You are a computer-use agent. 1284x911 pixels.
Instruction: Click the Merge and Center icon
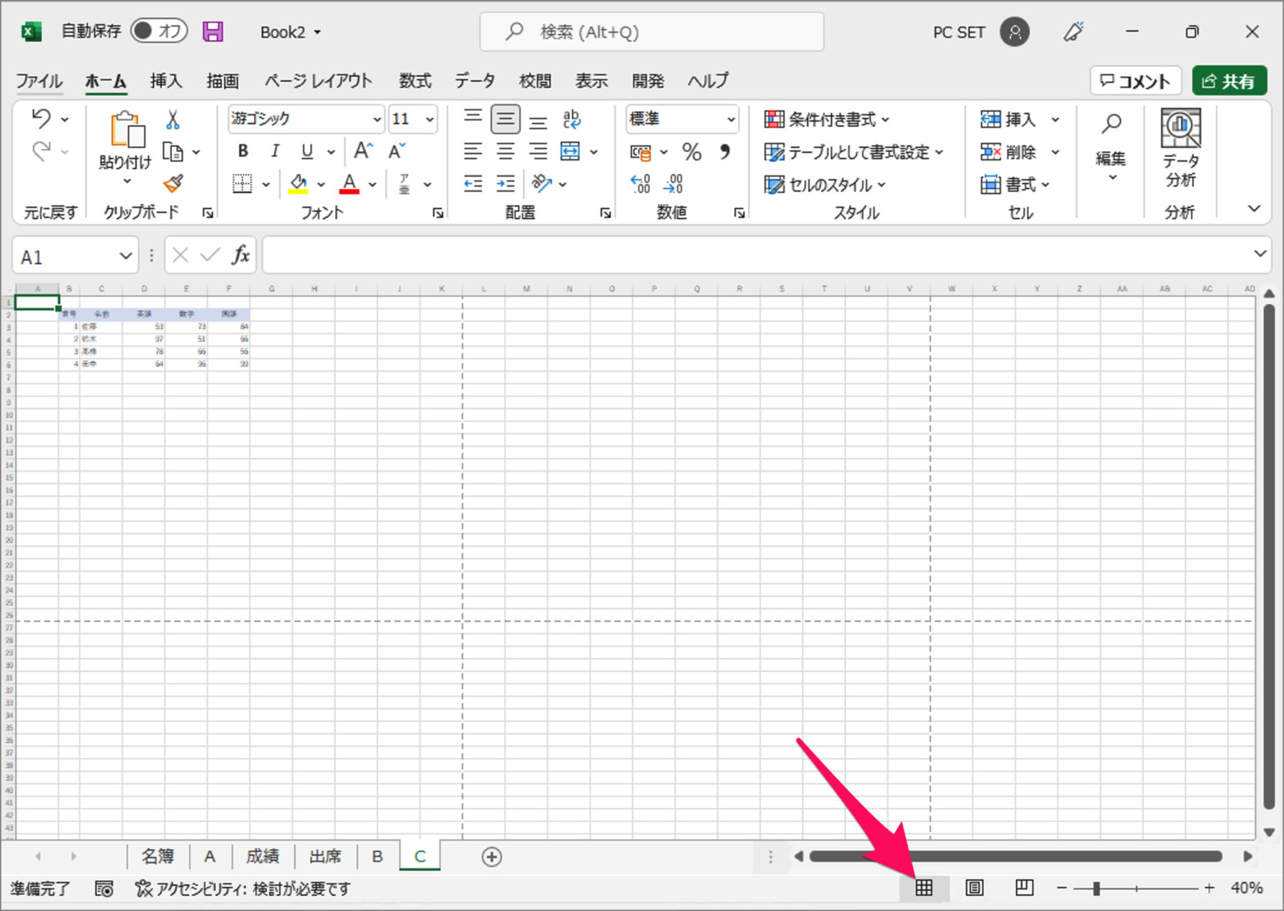point(570,151)
